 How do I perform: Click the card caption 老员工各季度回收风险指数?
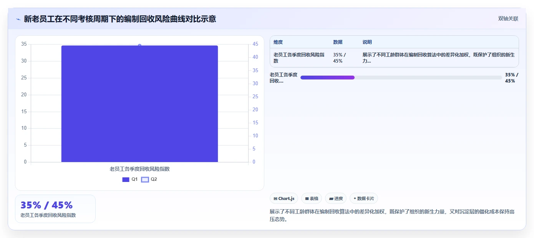point(48,215)
